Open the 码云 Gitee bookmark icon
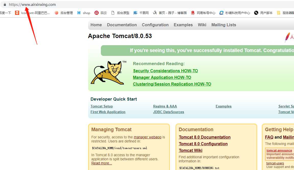294x170 pixels. tap(96, 13)
